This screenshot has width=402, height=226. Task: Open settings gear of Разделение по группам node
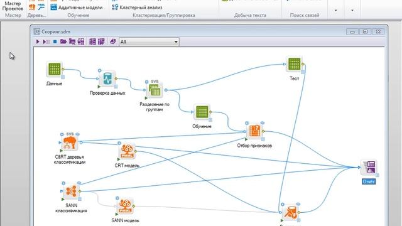(146, 82)
